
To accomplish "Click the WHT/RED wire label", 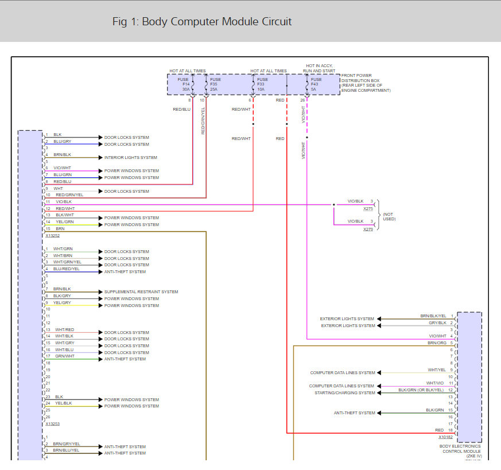I will coord(64,330).
